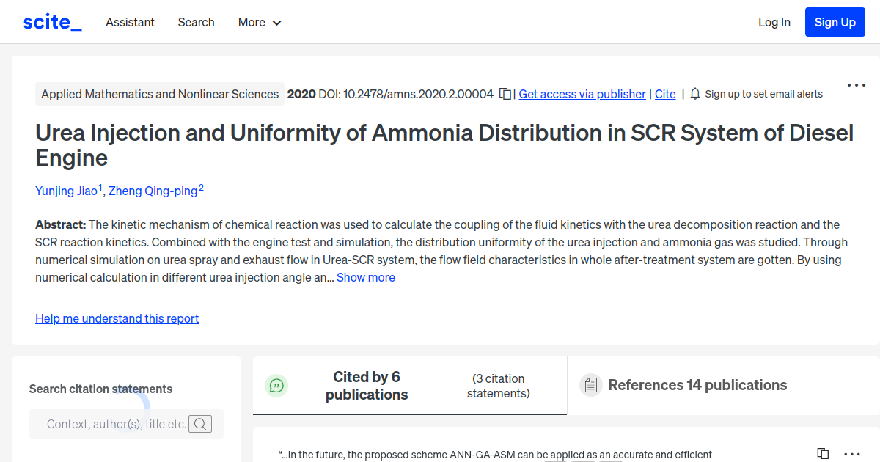This screenshot has width=880, height=462.
Task: Open author profile Yunjing Jiao
Action: 66,191
